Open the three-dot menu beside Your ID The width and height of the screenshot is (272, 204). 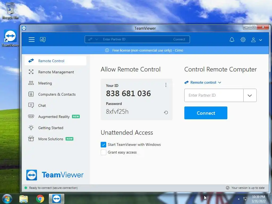tap(166, 85)
